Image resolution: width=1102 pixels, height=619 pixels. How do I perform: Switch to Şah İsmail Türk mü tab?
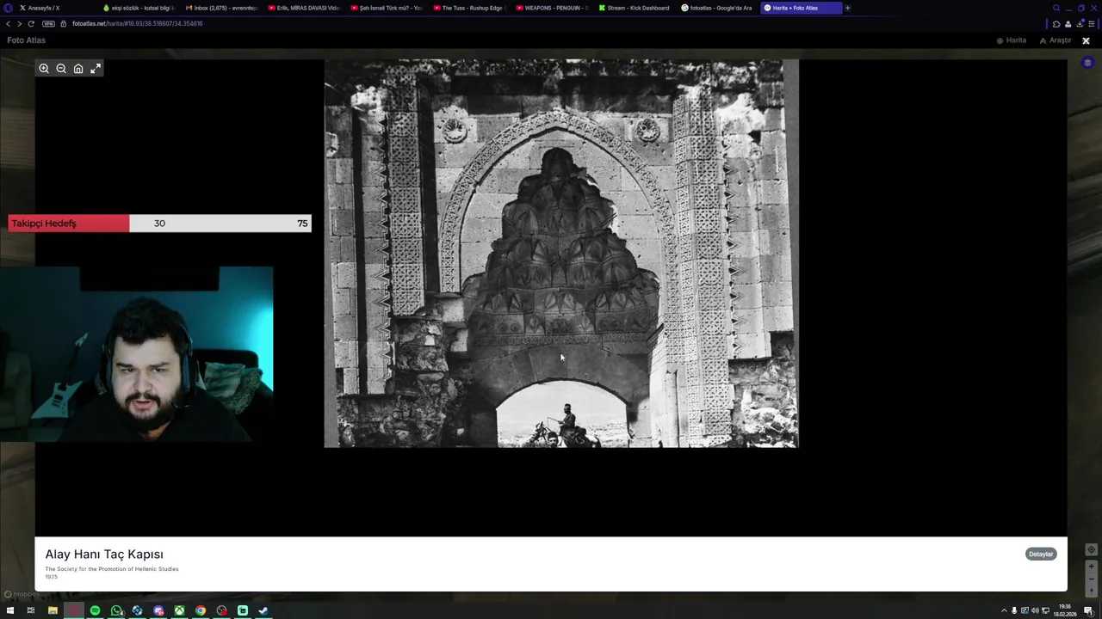pyautogui.click(x=387, y=8)
